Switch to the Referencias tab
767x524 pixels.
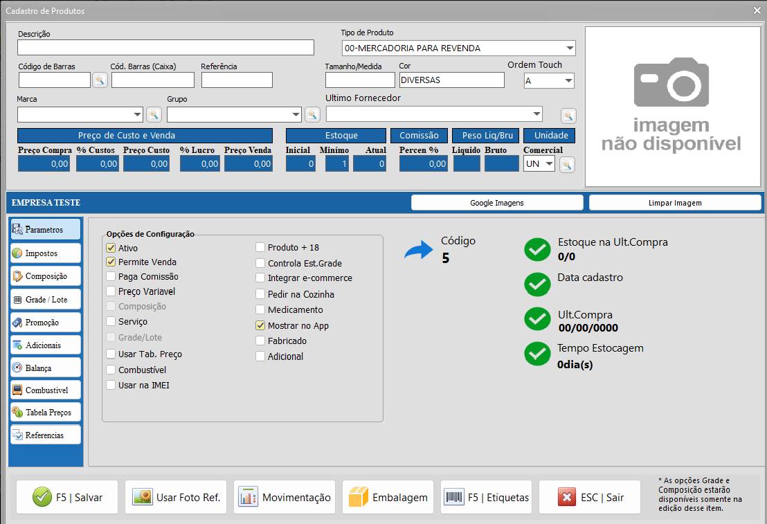(x=46, y=435)
